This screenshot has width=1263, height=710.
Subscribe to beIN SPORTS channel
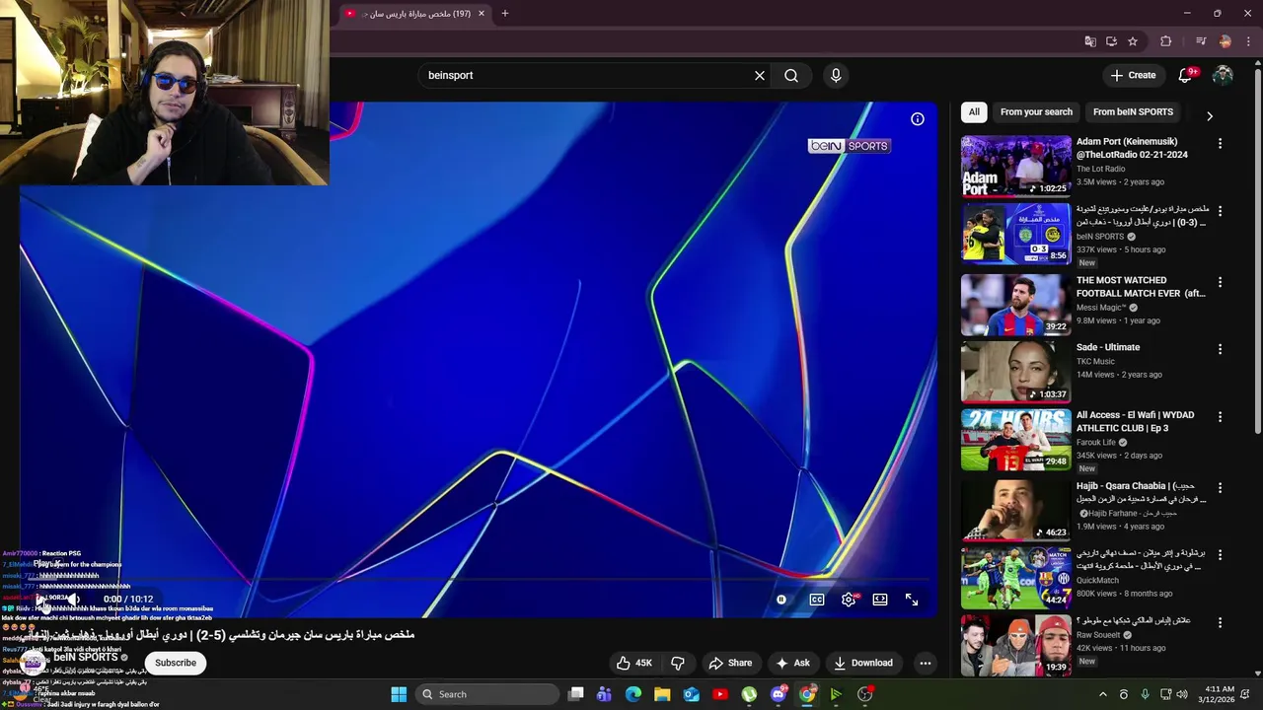click(x=176, y=663)
